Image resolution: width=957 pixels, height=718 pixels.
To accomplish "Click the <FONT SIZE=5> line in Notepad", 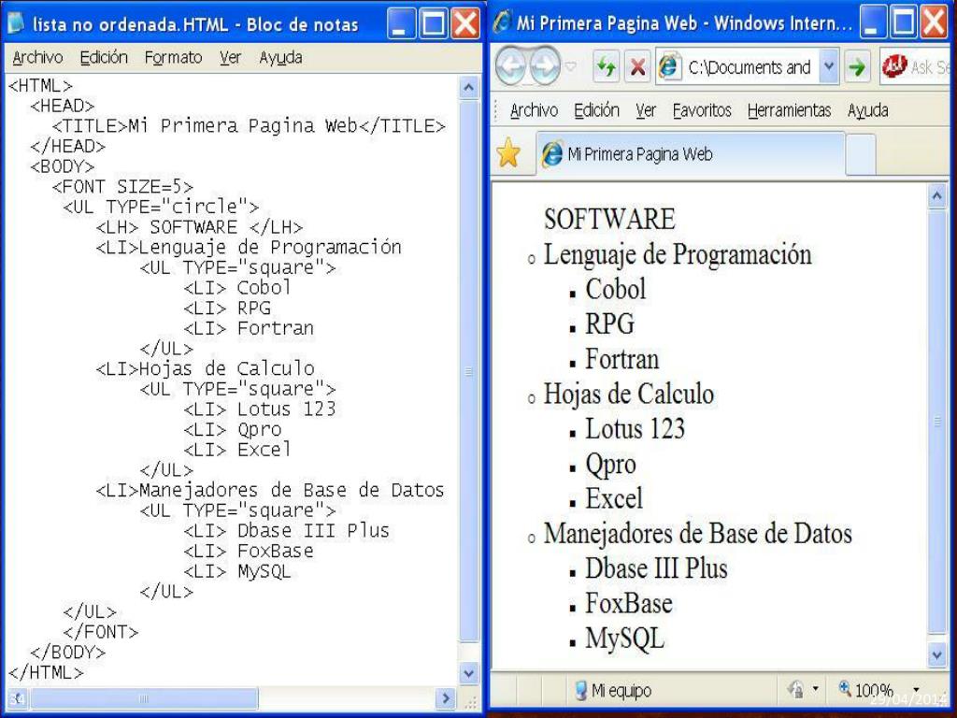I will [x=122, y=187].
